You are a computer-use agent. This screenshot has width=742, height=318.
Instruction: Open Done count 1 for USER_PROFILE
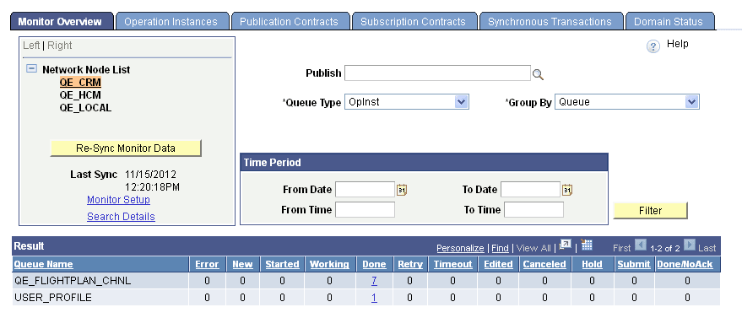[374, 298]
